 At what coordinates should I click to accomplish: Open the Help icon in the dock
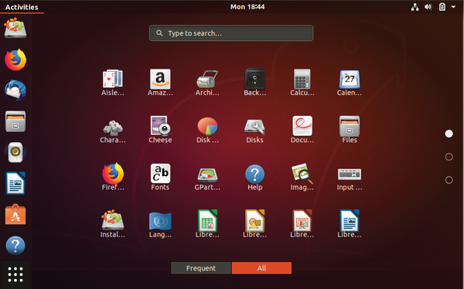pyautogui.click(x=15, y=245)
